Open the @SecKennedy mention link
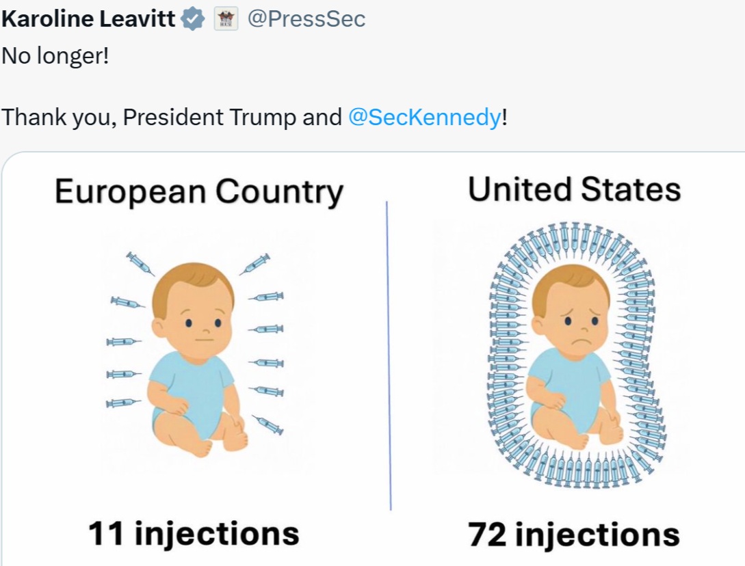 (x=424, y=118)
